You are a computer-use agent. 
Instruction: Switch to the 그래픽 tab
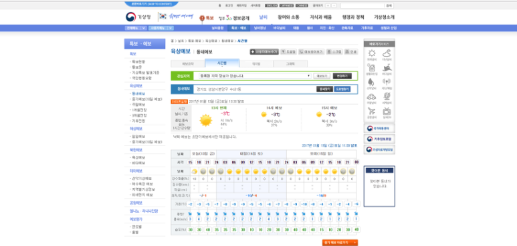click(x=290, y=64)
